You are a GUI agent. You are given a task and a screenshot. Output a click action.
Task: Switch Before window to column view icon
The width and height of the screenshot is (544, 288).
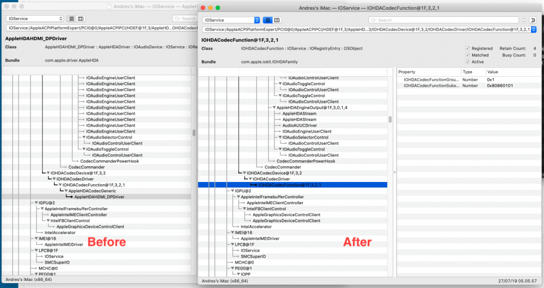[81, 18]
